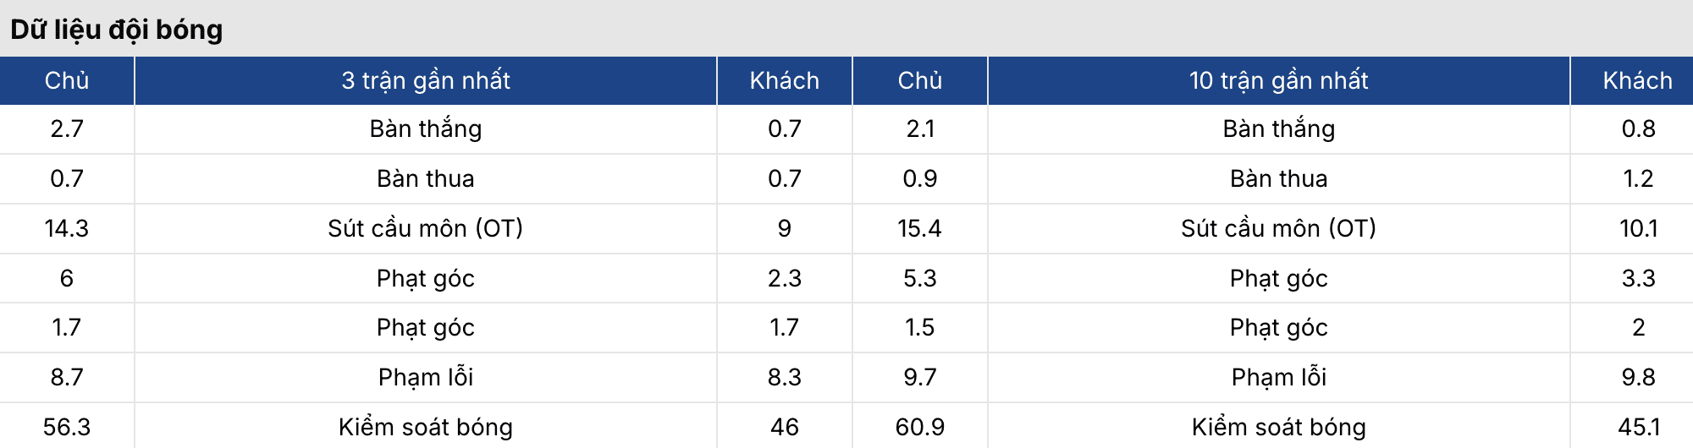Click the 14.3 home shots value

click(x=67, y=228)
